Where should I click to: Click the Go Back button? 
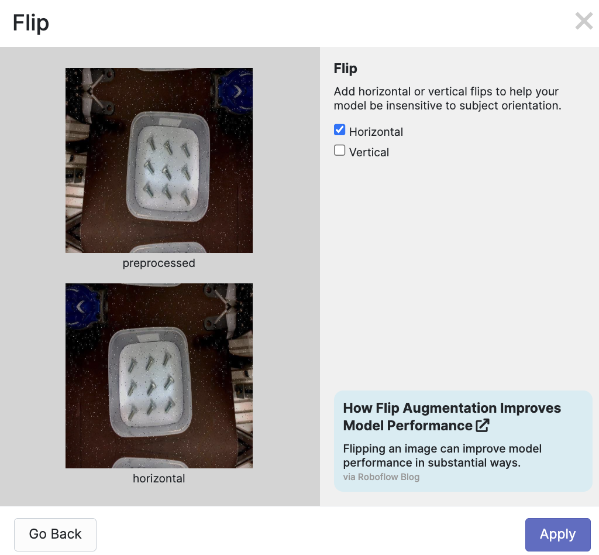point(55,534)
